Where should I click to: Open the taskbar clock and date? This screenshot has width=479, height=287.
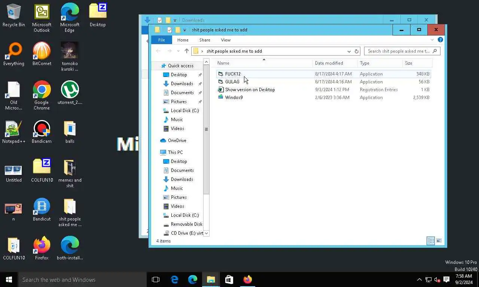pyautogui.click(x=464, y=280)
